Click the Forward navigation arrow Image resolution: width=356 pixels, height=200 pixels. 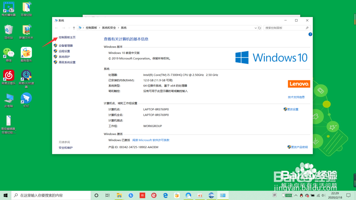(64, 28)
